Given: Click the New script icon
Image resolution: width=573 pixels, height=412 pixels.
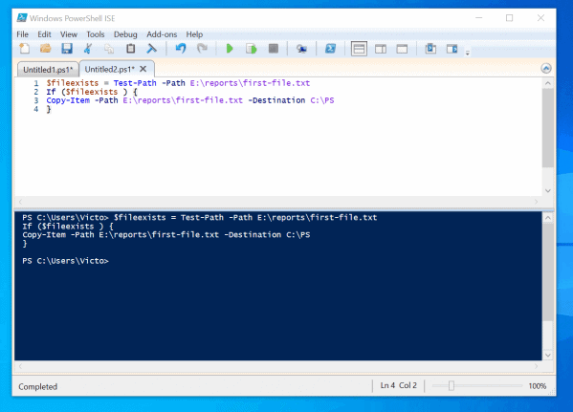Looking at the screenshot, I should click(25, 49).
